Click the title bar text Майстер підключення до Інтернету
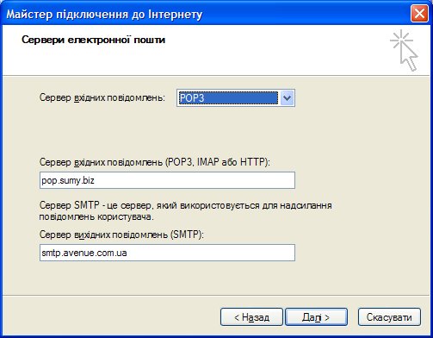This screenshot has height=338, width=433. click(x=104, y=14)
